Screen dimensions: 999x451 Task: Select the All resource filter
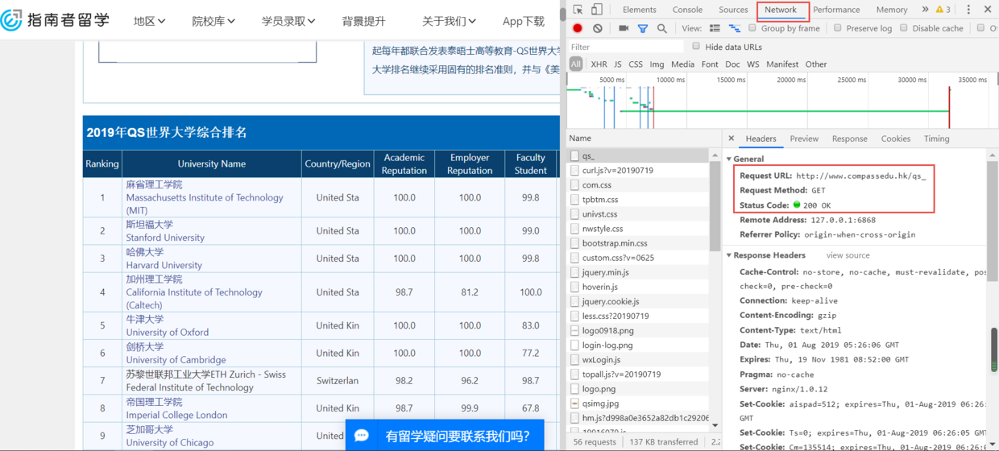575,64
